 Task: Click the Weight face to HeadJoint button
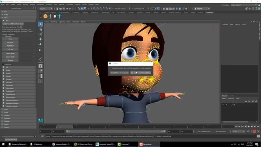(119, 73)
